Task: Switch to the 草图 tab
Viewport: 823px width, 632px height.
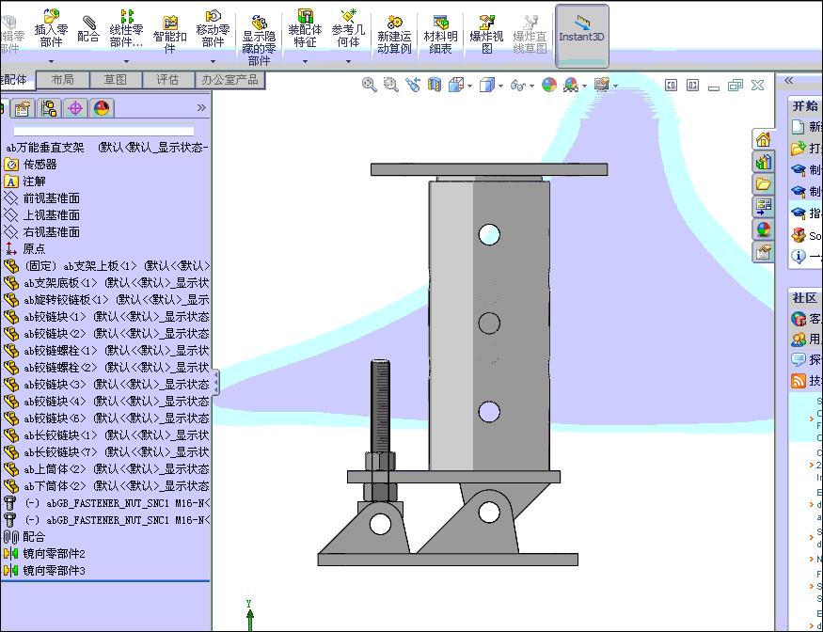Action: [x=116, y=80]
